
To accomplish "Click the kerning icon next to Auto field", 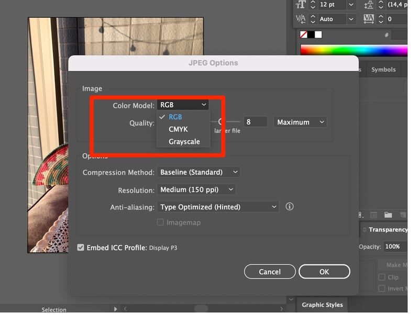I will (x=301, y=19).
